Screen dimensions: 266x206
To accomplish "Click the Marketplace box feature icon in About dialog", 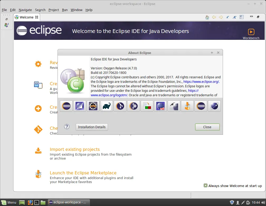I will coord(187,106).
